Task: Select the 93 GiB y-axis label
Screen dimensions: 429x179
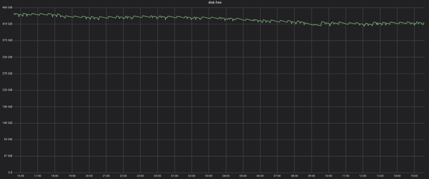Action: [9, 139]
